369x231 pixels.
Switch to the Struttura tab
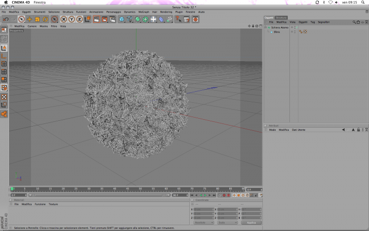pos(281,17)
